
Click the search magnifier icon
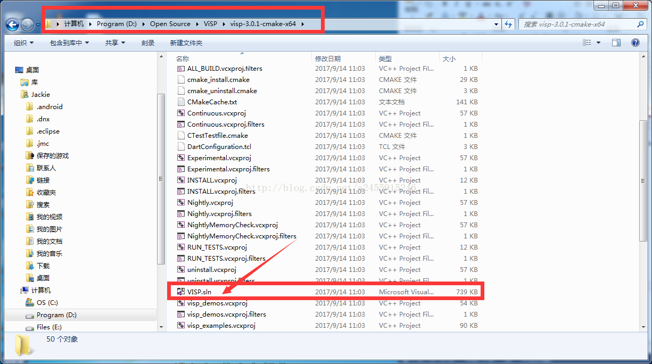pos(640,24)
